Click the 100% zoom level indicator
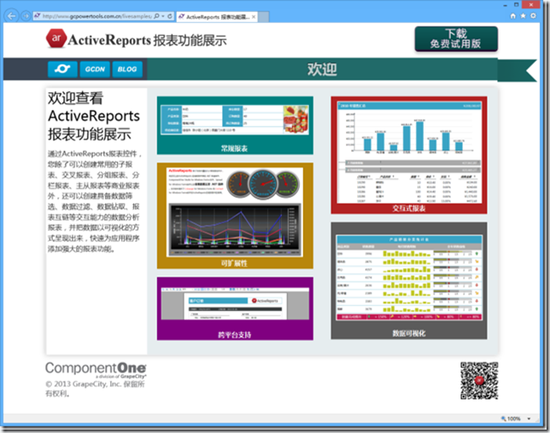Image resolution: width=550 pixels, height=433 pixels. [511, 419]
